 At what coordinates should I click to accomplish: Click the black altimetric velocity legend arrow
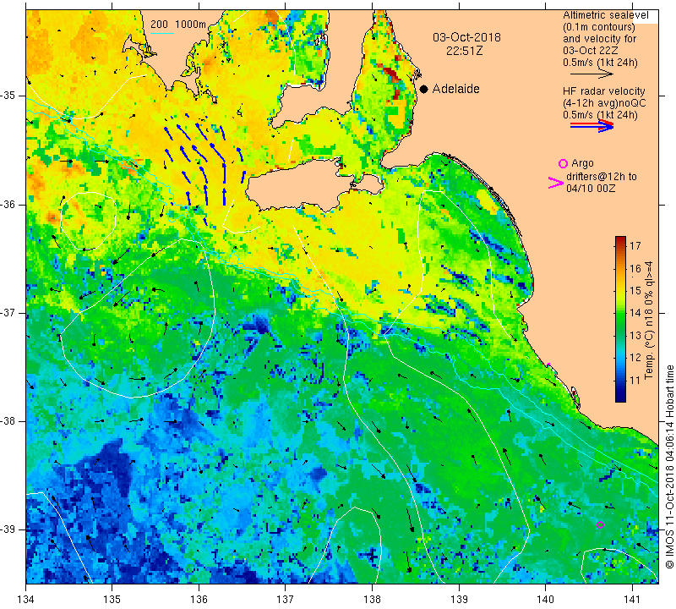[591, 74]
